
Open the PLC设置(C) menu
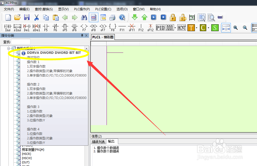103,9
